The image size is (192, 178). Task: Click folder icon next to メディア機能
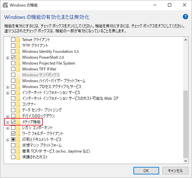point(18,122)
